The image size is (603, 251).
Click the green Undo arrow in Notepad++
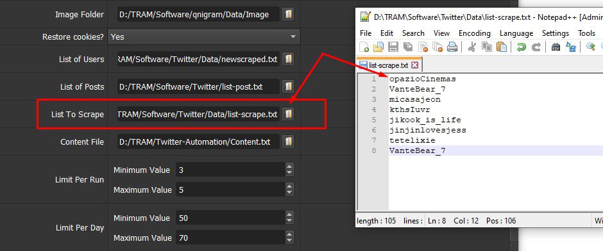pos(522,47)
